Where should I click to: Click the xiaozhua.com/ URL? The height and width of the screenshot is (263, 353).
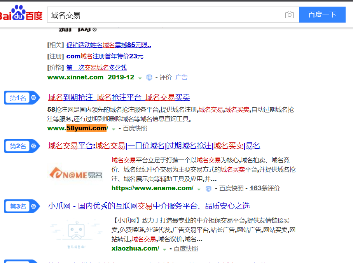[x=135, y=248]
